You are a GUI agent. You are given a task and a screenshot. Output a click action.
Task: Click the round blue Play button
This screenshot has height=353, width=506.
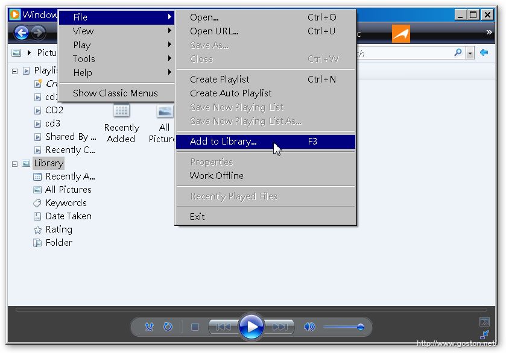251,326
